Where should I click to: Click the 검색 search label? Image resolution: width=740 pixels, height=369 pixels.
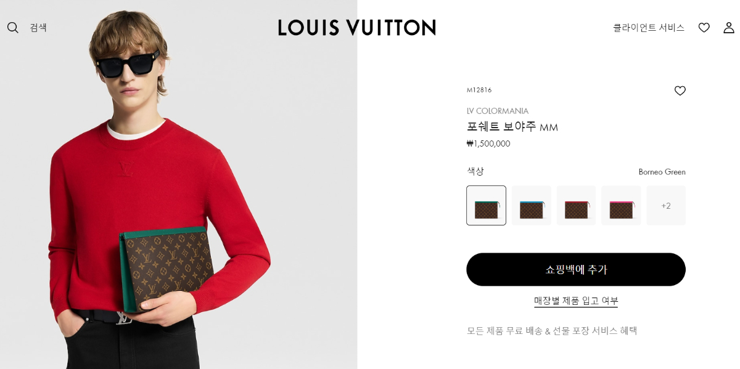(x=38, y=28)
